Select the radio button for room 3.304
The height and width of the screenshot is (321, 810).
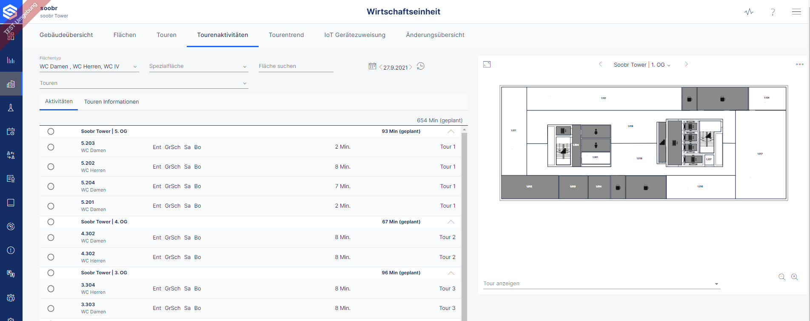click(x=51, y=289)
